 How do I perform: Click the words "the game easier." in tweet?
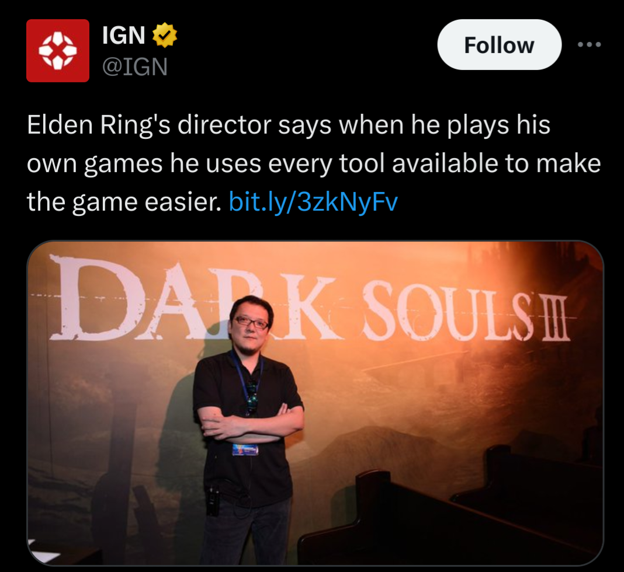click(124, 202)
